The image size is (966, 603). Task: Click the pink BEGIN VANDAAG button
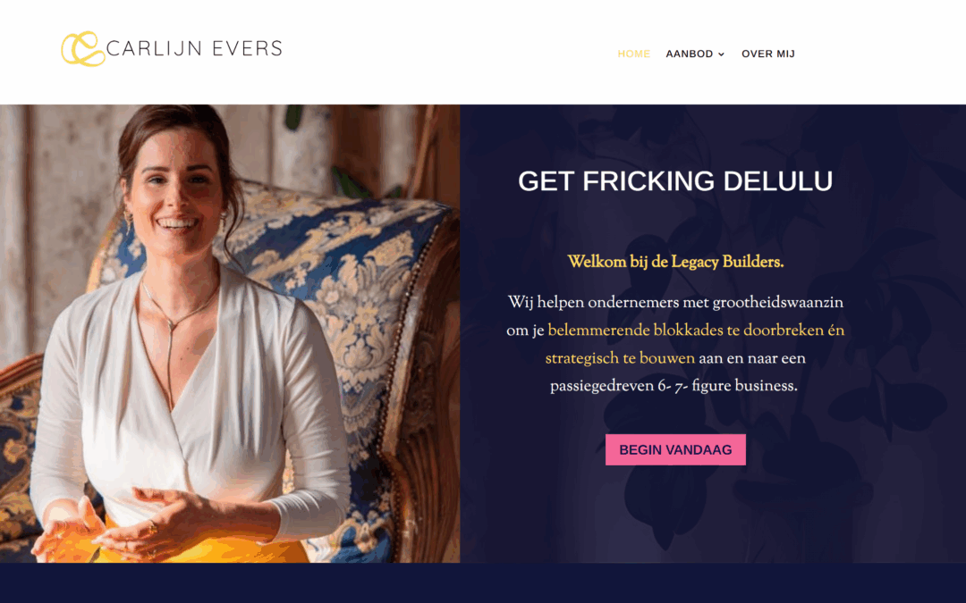pyautogui.click(x=676, y=449)
